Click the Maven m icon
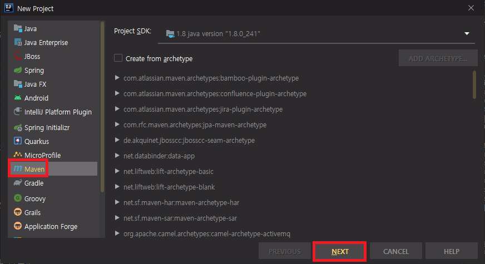Screen dimensions: 485x264 [18, 168]
